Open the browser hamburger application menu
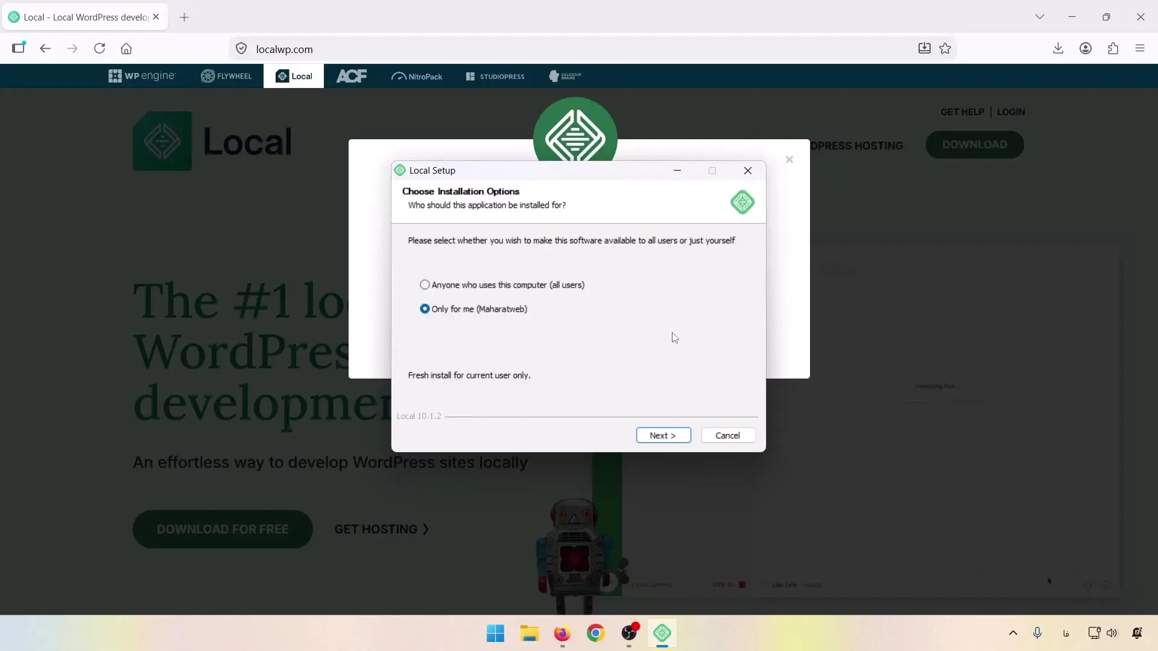 point(1140,49)
